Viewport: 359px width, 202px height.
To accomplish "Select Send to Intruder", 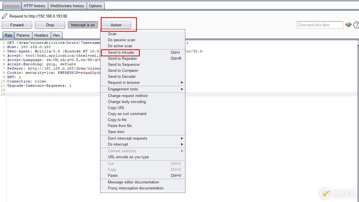I will click(143, 52).
